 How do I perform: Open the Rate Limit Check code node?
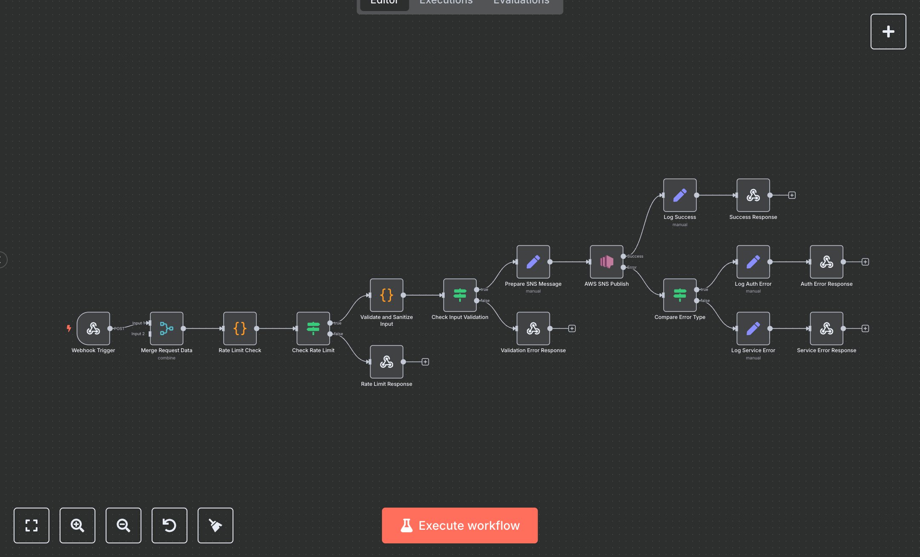pyautogui.click(x=239, y=328)
